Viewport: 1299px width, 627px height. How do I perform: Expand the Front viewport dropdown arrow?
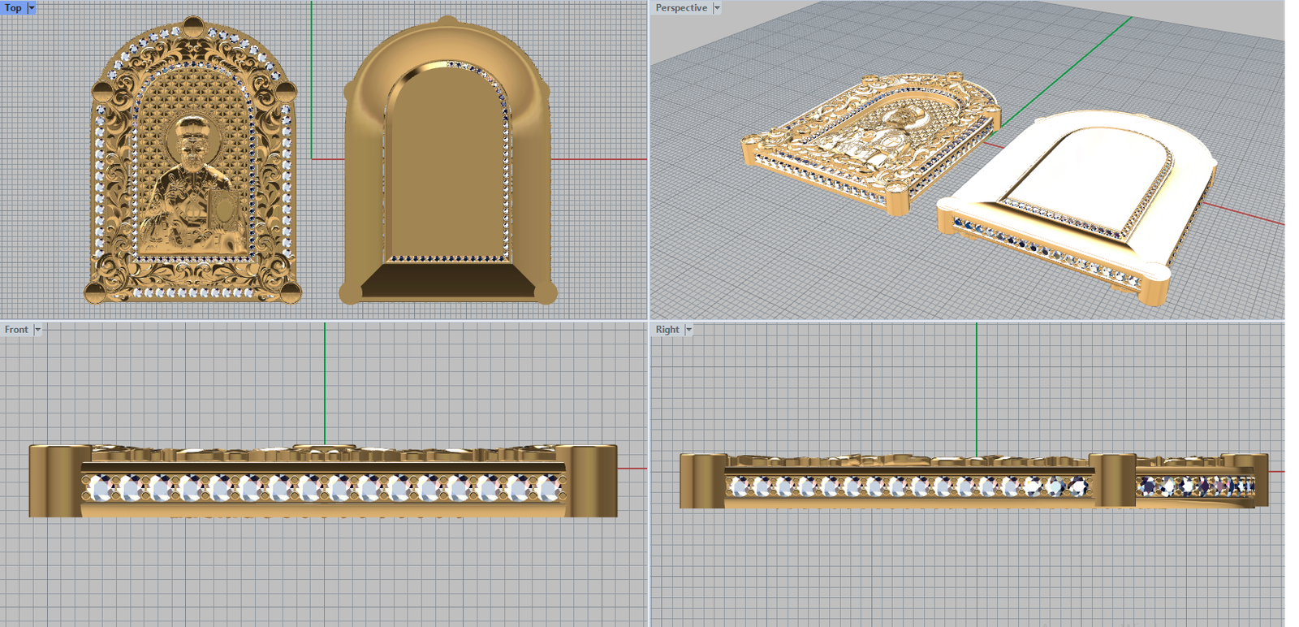pos(37,329)
